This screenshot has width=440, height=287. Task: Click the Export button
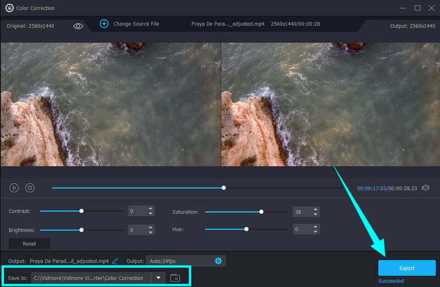click(407, 268)
